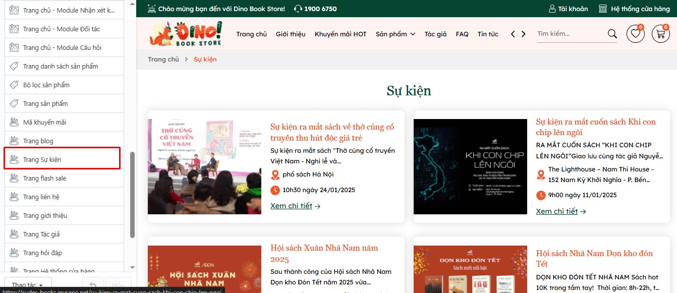
Task: Open 'Trang chủ - Module Nhận xét k...' sidebar item
Action: point(64,10)
